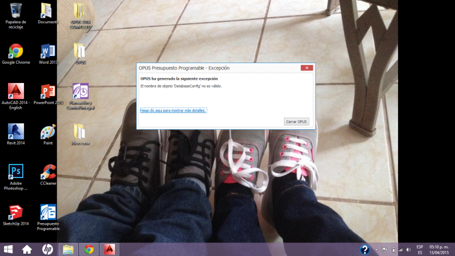Close the OPUS exception dialog with the red X
Image resolution: width=455 pixels, height=256 pixels.
307,68
